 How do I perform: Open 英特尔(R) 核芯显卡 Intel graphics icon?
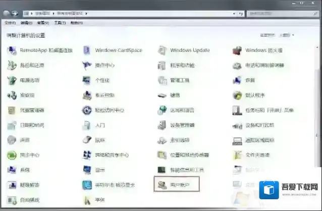(87, 185)
